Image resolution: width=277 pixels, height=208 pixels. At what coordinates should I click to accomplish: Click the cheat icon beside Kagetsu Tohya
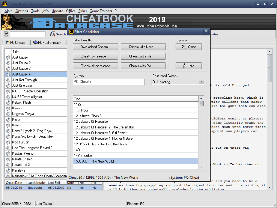tap(8, 114)
